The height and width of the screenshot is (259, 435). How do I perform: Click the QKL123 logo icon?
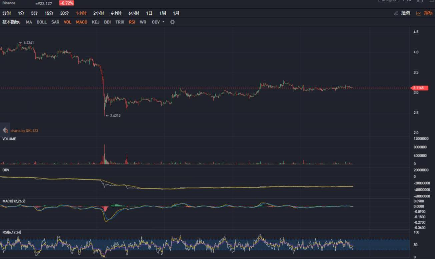5,130
